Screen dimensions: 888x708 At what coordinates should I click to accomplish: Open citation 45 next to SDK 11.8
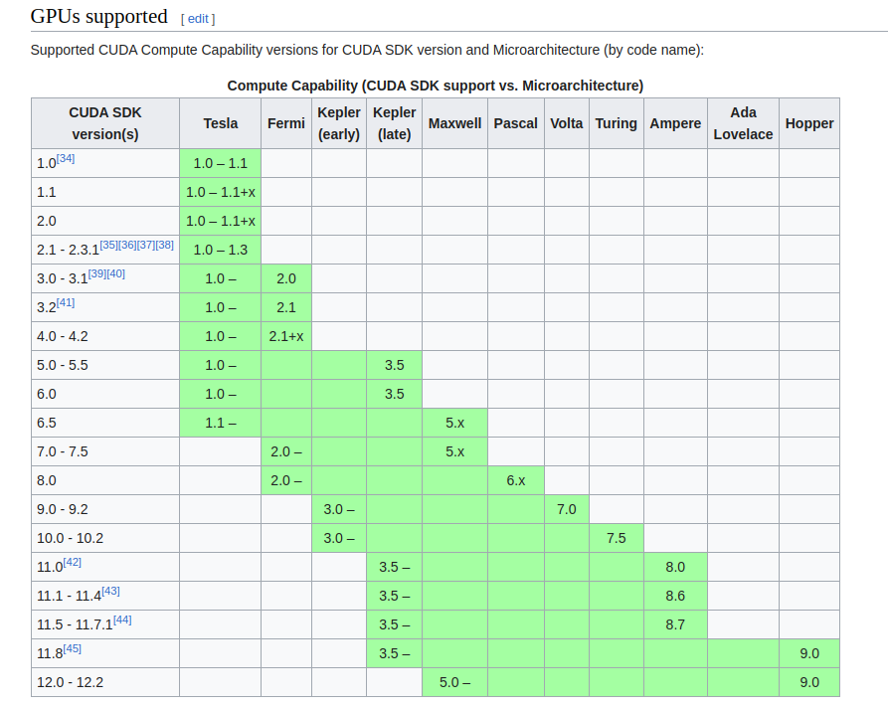(x=73, y=648)
